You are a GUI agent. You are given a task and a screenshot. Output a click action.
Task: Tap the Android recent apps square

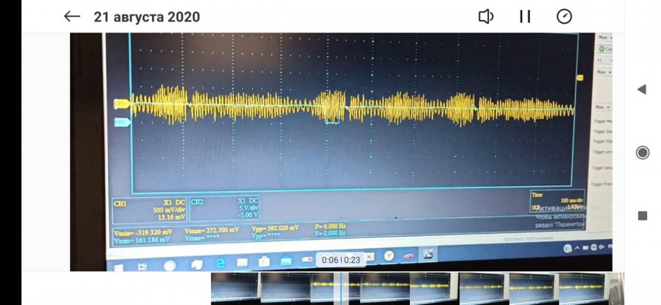point(642,216)
